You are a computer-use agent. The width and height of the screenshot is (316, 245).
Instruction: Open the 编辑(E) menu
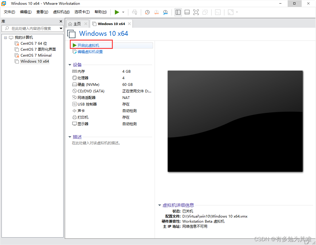(x=26, y=12)
